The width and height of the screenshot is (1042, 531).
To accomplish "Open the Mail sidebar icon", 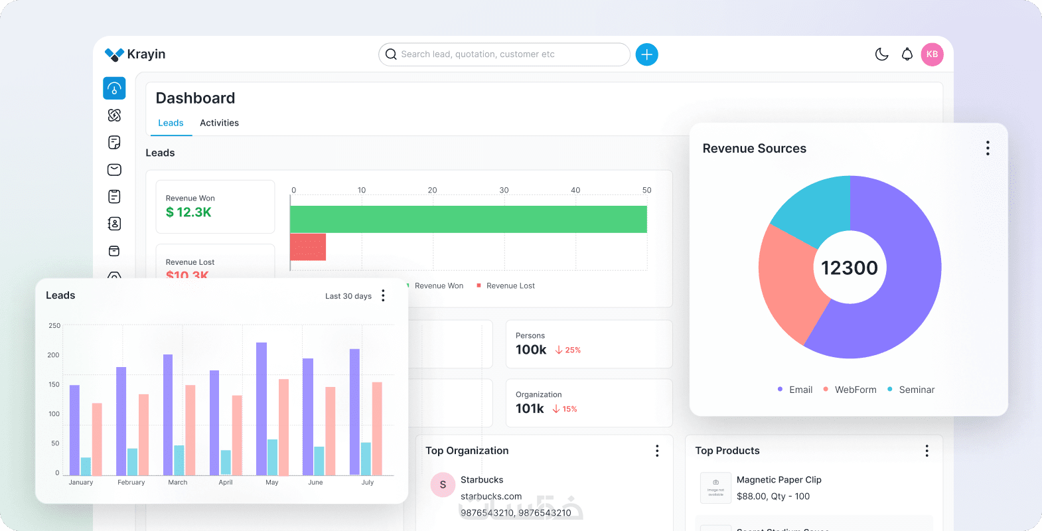I will [114, 170].
